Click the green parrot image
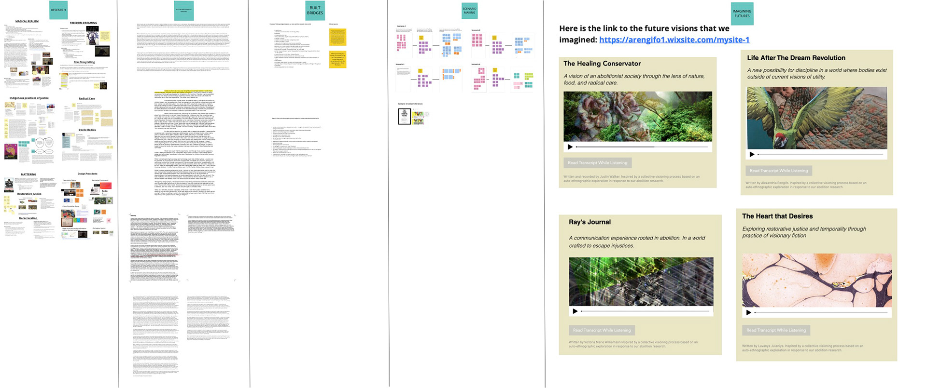Screen dimensions: 927x388 (x=816, y=118)
